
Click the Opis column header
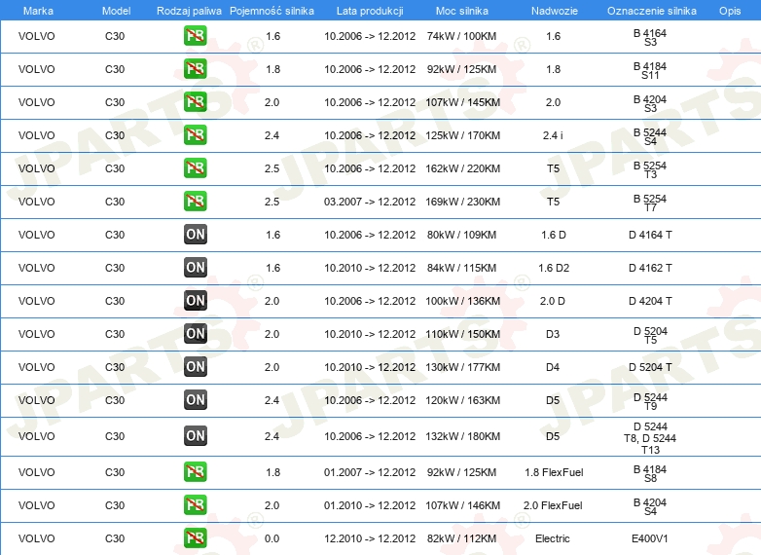(x=730, y=11)
